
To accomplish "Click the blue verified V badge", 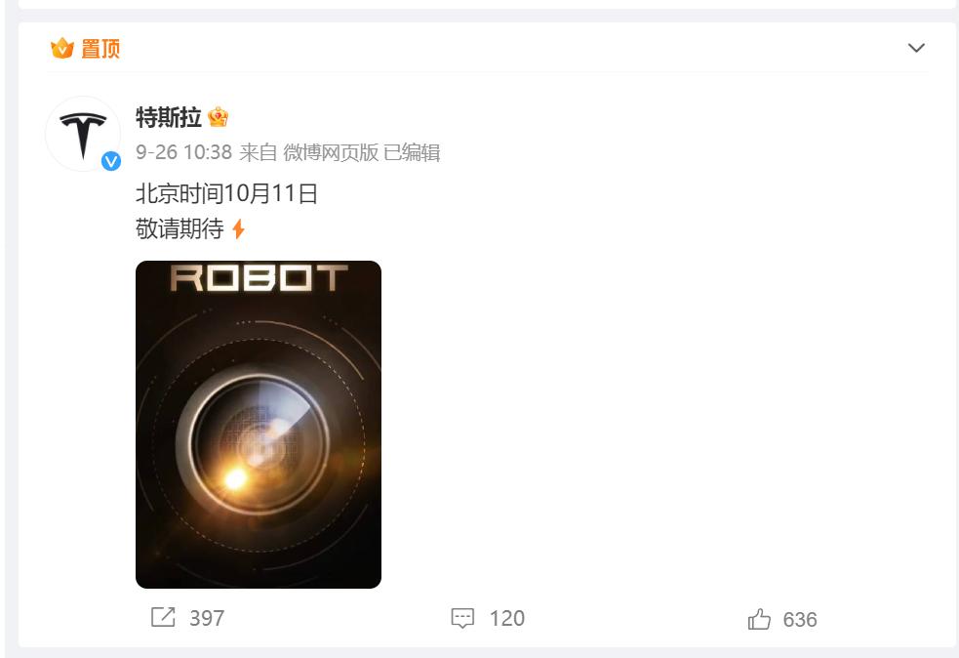I will pos(110,161).
